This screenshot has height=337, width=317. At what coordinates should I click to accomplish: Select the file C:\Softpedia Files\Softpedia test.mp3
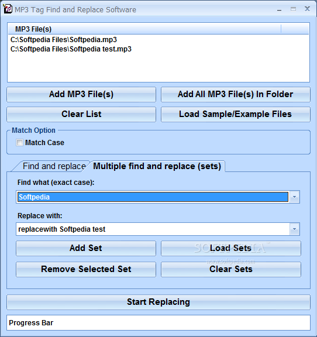point(71,49)
